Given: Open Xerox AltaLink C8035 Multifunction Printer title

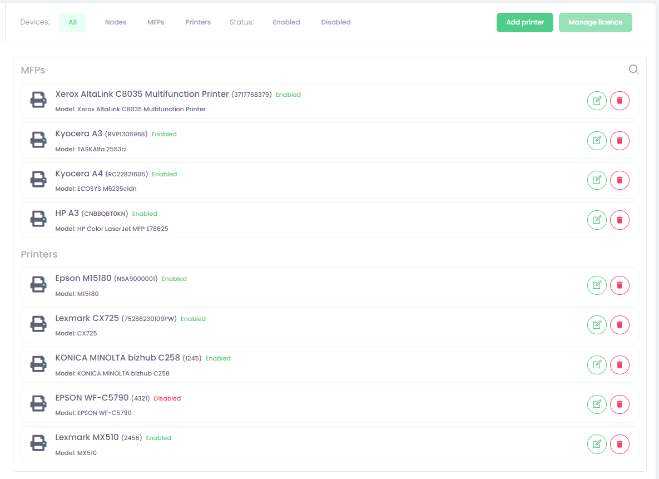Looking at the screenshot, I should [x=142, y=94].
